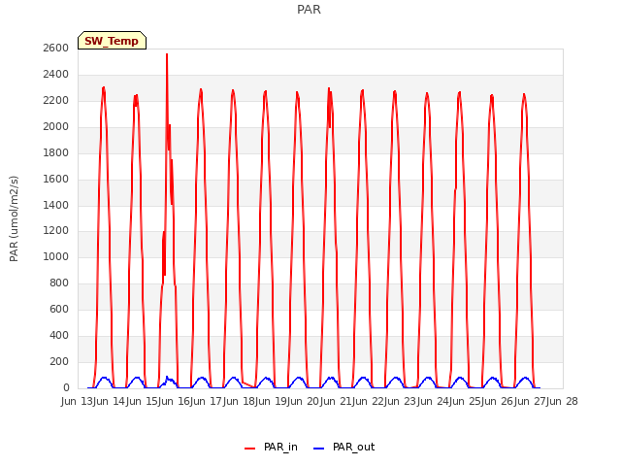Click the Jun 15 x-axis tick label
Screen dimensions: 621x466
coord(143,401)
